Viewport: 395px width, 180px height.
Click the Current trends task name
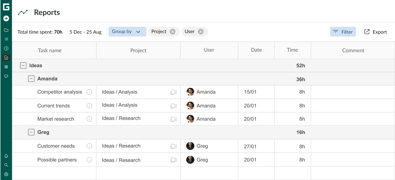54,106
